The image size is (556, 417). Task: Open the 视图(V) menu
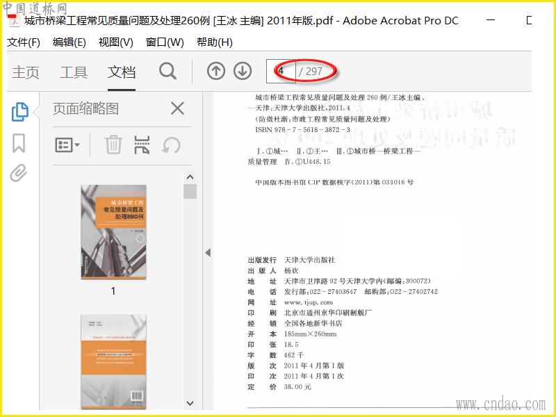click(115, 42)
